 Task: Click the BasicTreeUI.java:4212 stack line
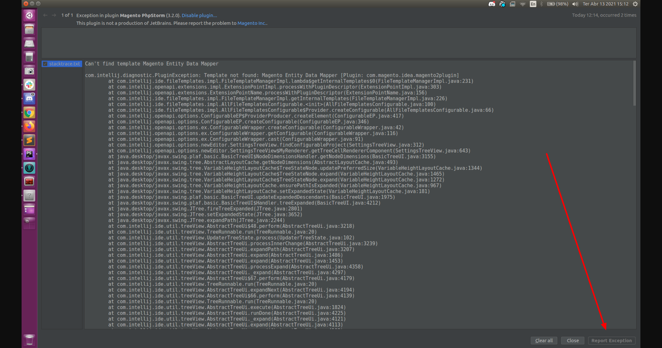(x=244, y=203)
